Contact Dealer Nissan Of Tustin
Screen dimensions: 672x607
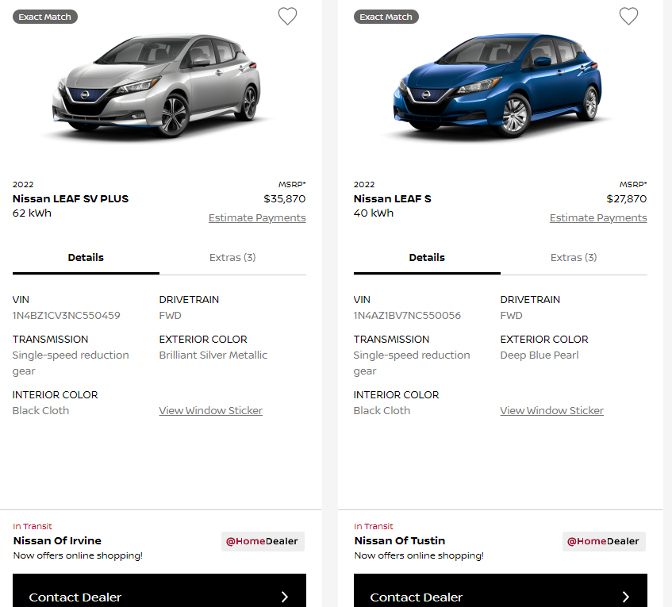click(501, 590)
